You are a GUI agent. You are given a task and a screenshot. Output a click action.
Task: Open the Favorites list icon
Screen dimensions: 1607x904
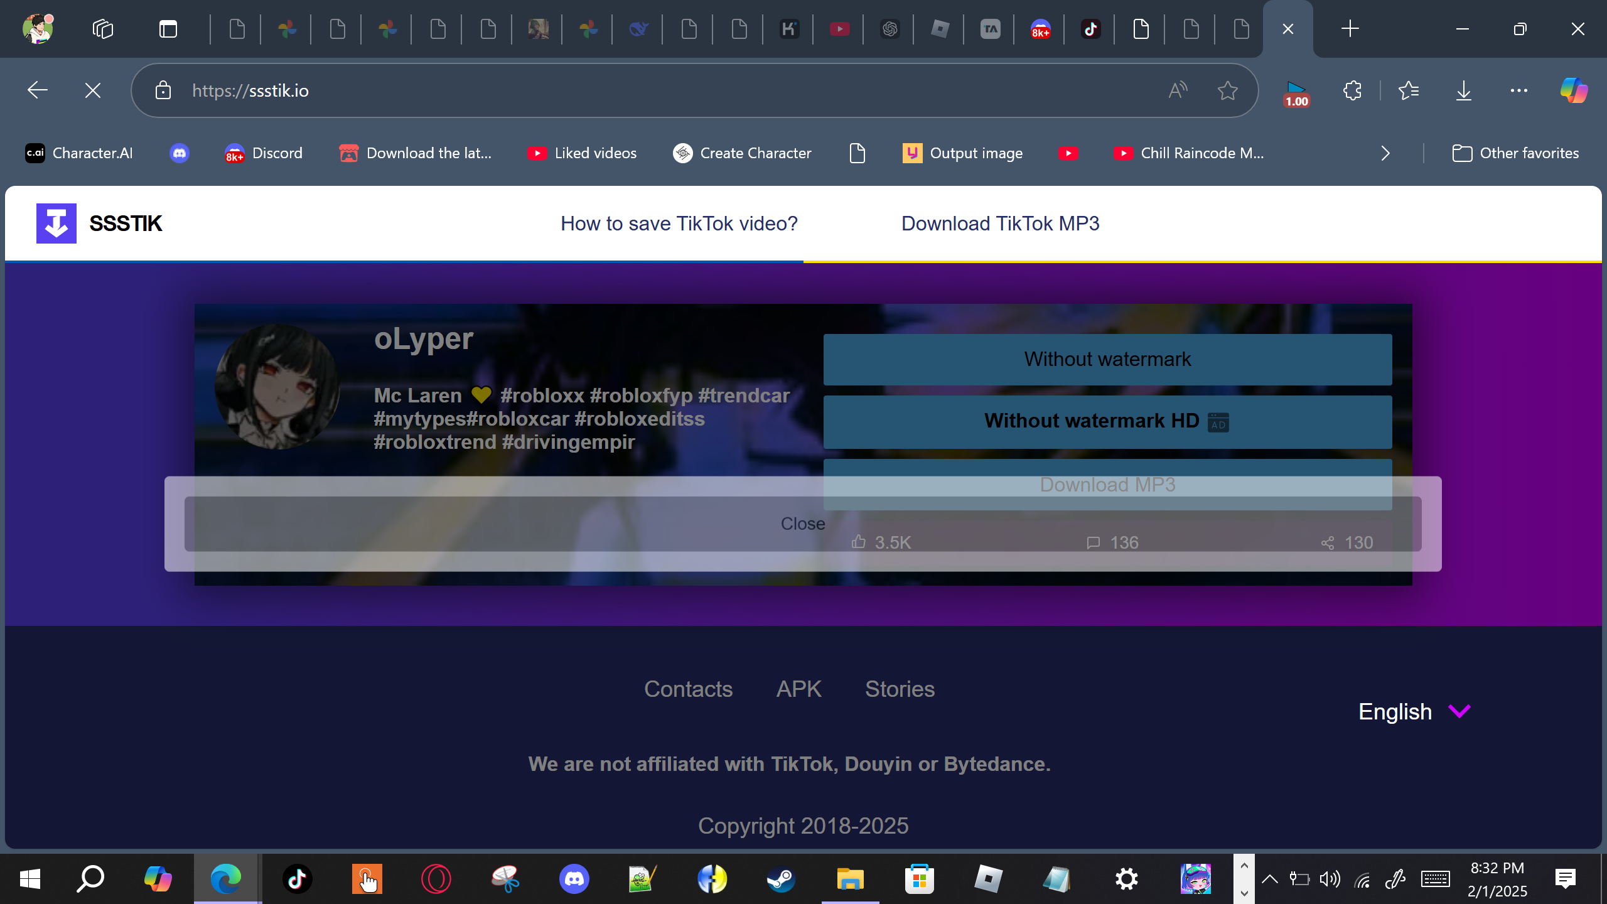tap(1409, 91)
